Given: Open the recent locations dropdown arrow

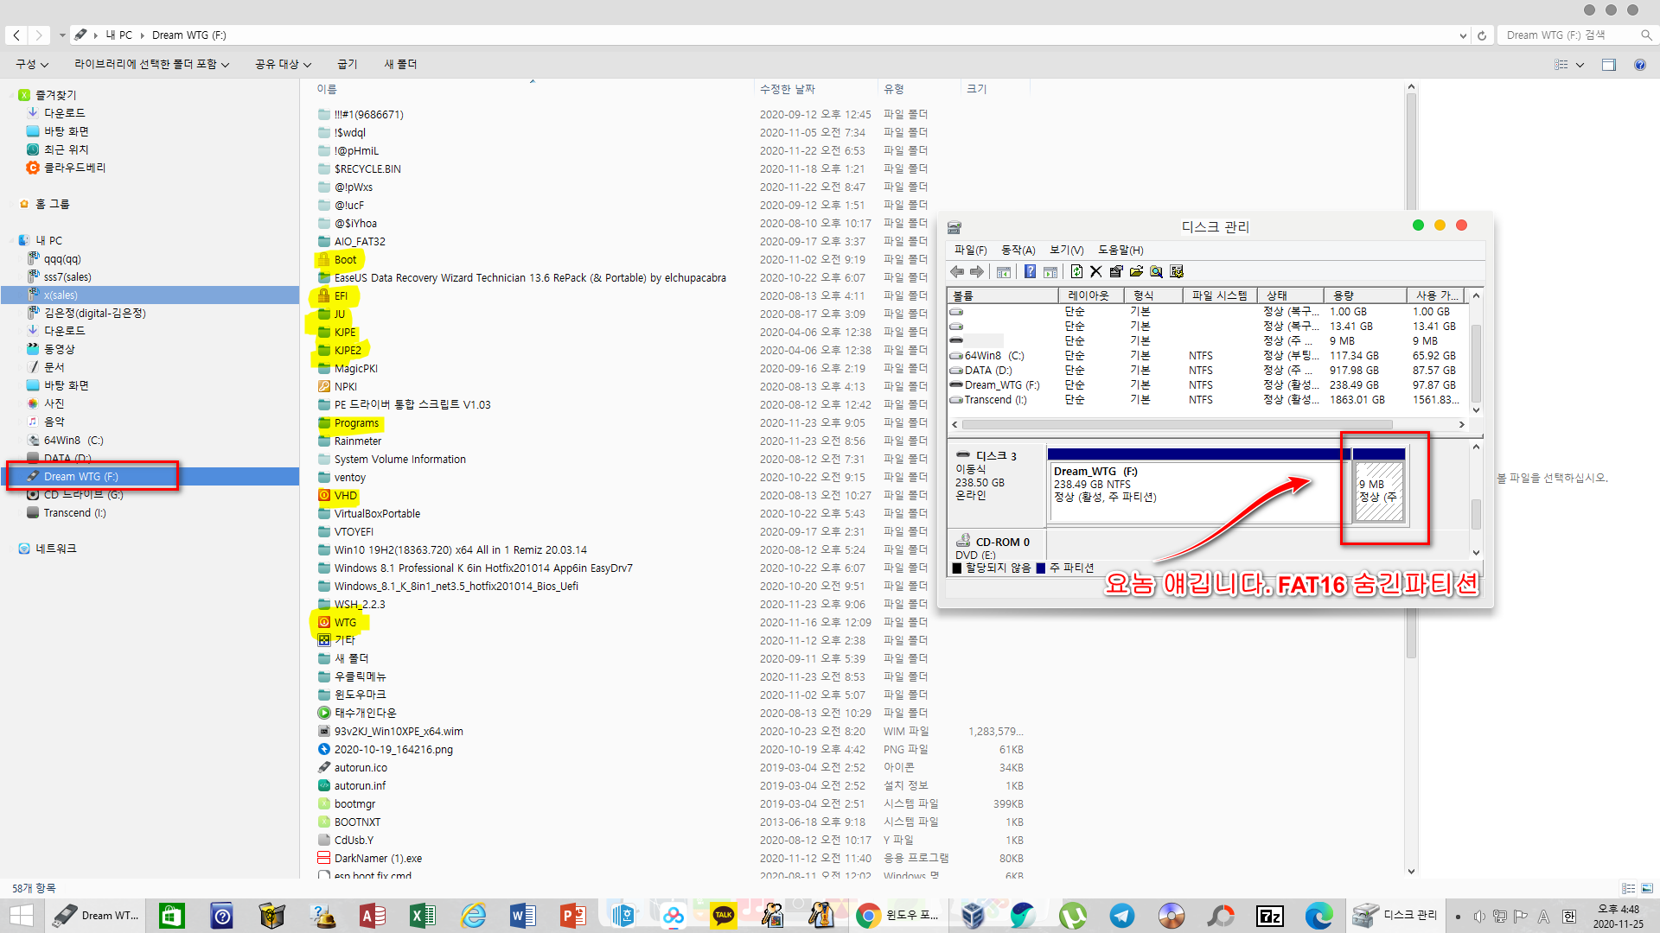Looking at the screenshot, I should point(62,35).
